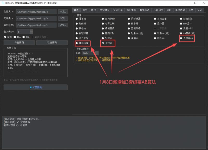Viewport: 208px width, 150px height.
Task: Pick the 双刃剑HD algorithm radio button
Action: pos(103,19)
